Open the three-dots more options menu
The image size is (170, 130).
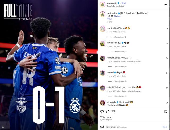(165, 4)
